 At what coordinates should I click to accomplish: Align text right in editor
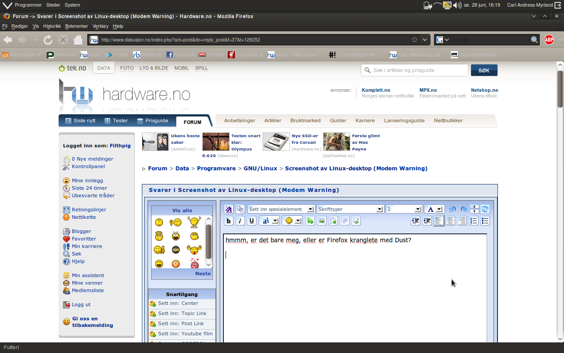point(462,221)
